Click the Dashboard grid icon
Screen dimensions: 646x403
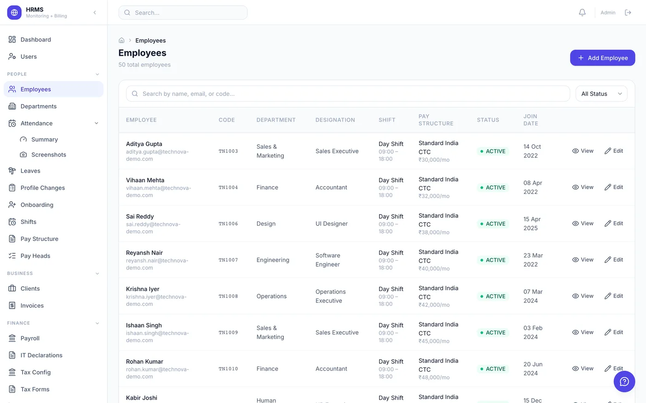12,40
